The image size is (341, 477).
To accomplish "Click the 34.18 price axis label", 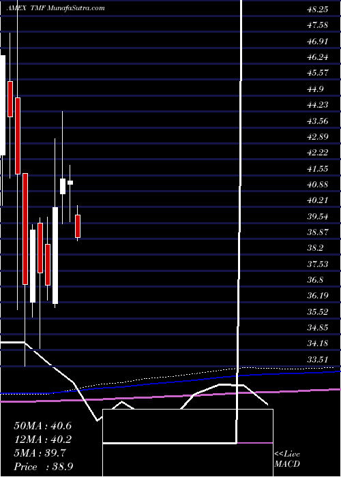I will pos(317,343).
